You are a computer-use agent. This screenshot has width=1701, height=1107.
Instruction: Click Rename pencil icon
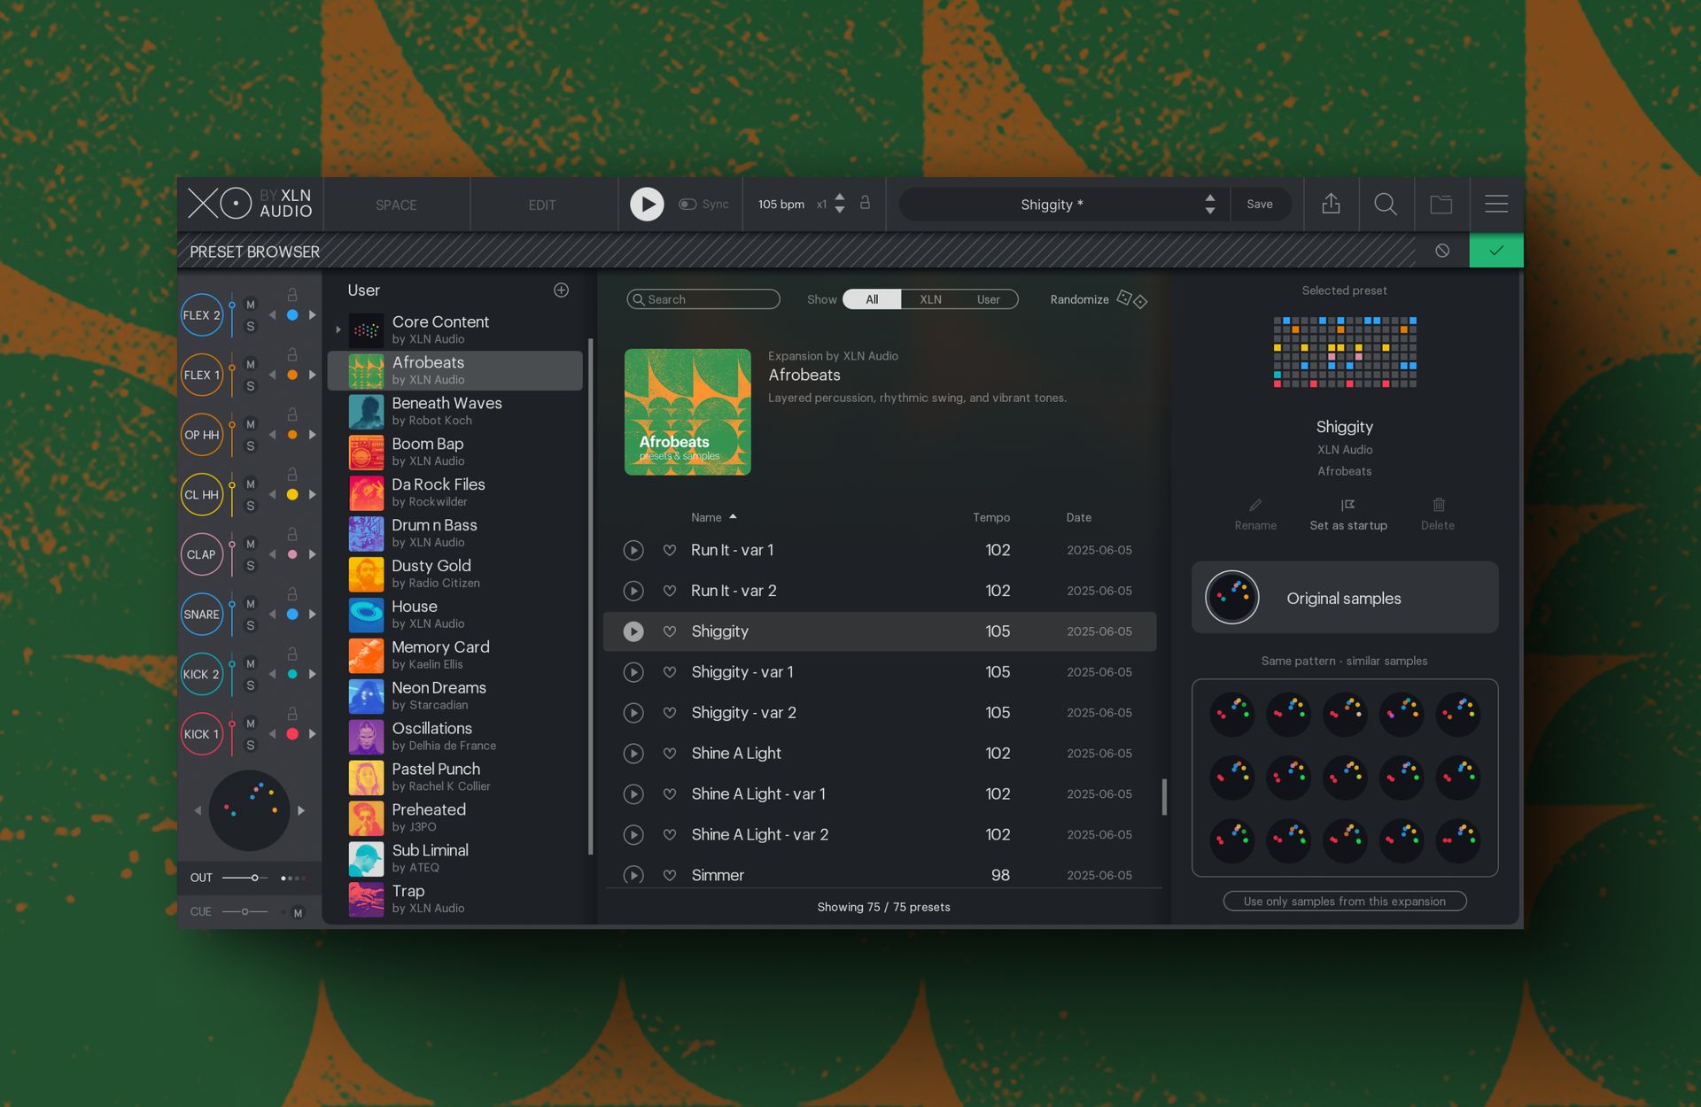click(x=1255, y=505)
